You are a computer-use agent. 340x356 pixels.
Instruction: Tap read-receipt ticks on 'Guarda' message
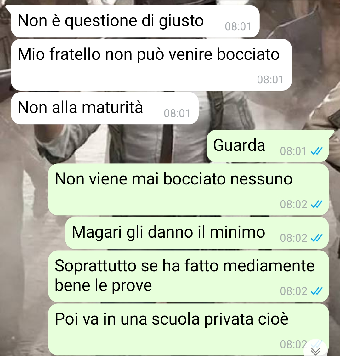pos(317,151)
